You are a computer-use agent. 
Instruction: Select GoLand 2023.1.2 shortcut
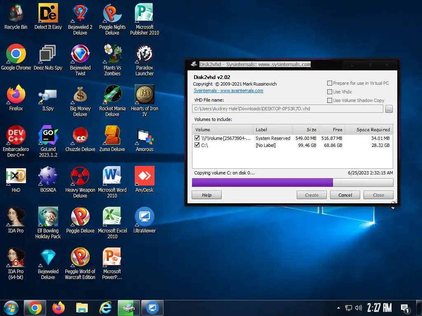[48, 142]
